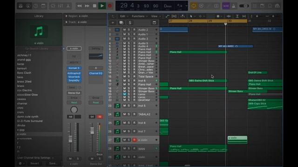298x167 pixels.
Task: Open the Loop Browser button
Action: (270, 6)
